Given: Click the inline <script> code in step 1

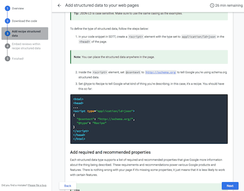Looking at the screenshot, I should [x=136, y=37].
